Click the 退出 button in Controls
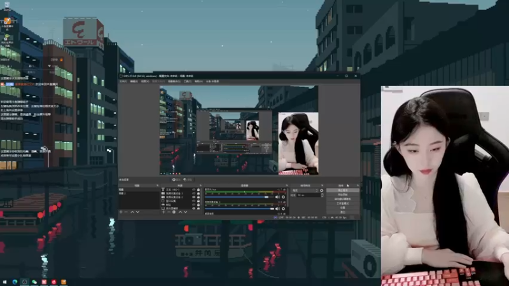Screen dimensions: 509x286 coord(342,212)
